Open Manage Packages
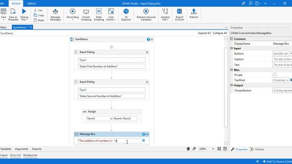The height and width of the screenshot is (164, 292). (x=55, y=15)
